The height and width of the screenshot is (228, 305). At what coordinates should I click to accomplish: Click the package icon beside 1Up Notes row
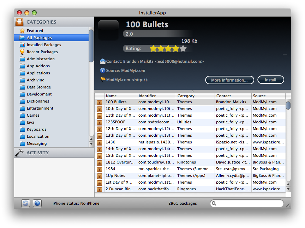[100, 176]
